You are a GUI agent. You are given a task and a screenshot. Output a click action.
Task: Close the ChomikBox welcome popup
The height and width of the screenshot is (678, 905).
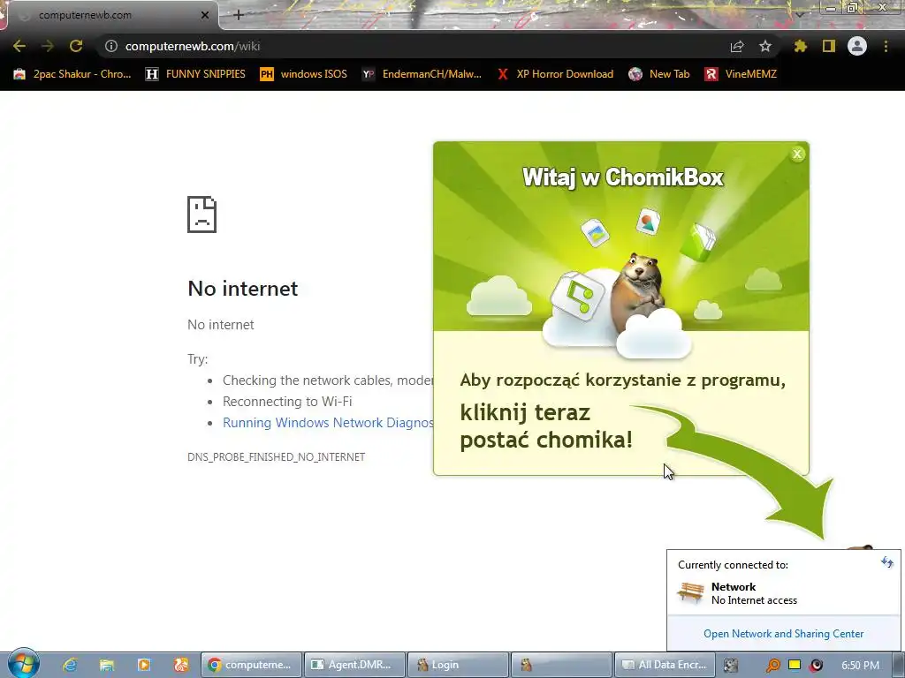[x=797, y=154]
